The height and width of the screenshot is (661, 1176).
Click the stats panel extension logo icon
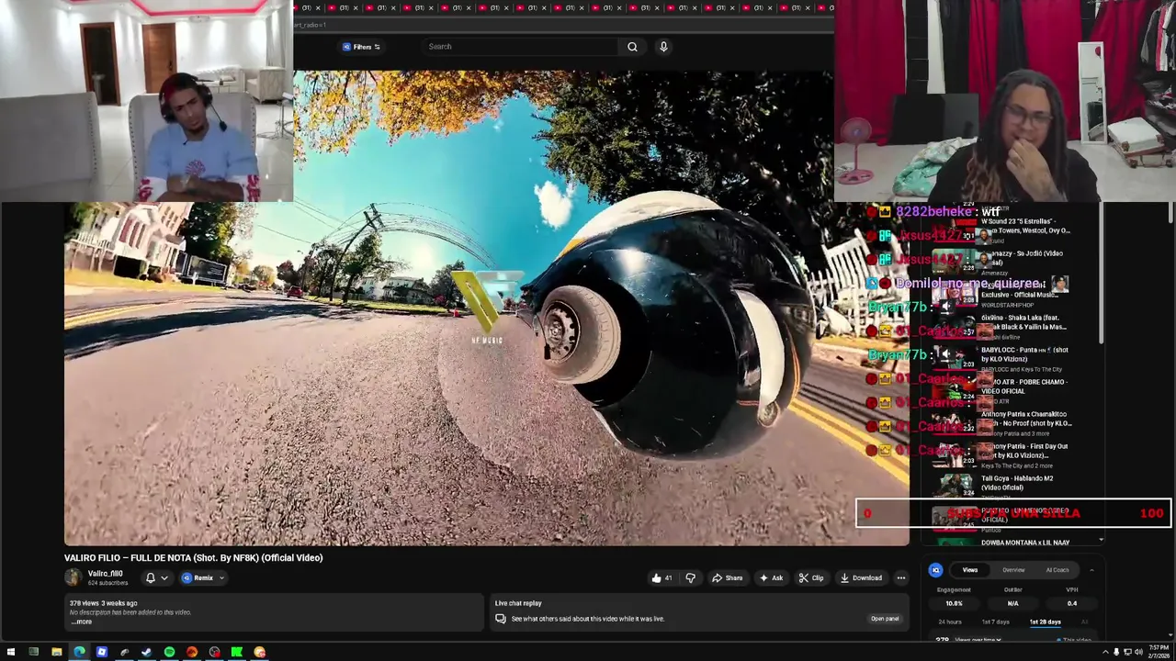935,570
